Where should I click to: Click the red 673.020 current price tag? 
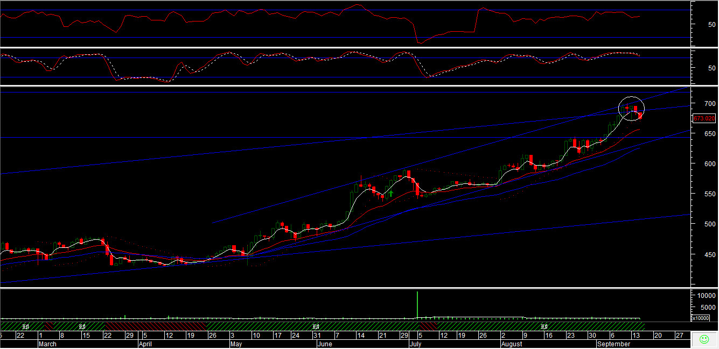[x=704, y=118]
